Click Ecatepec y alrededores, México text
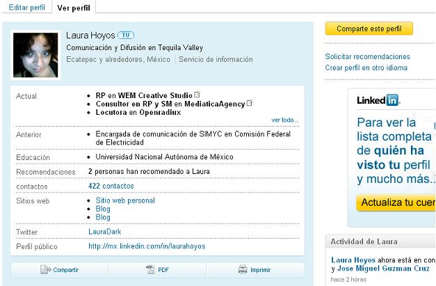 pyautogui.click(x=118, y=59)
